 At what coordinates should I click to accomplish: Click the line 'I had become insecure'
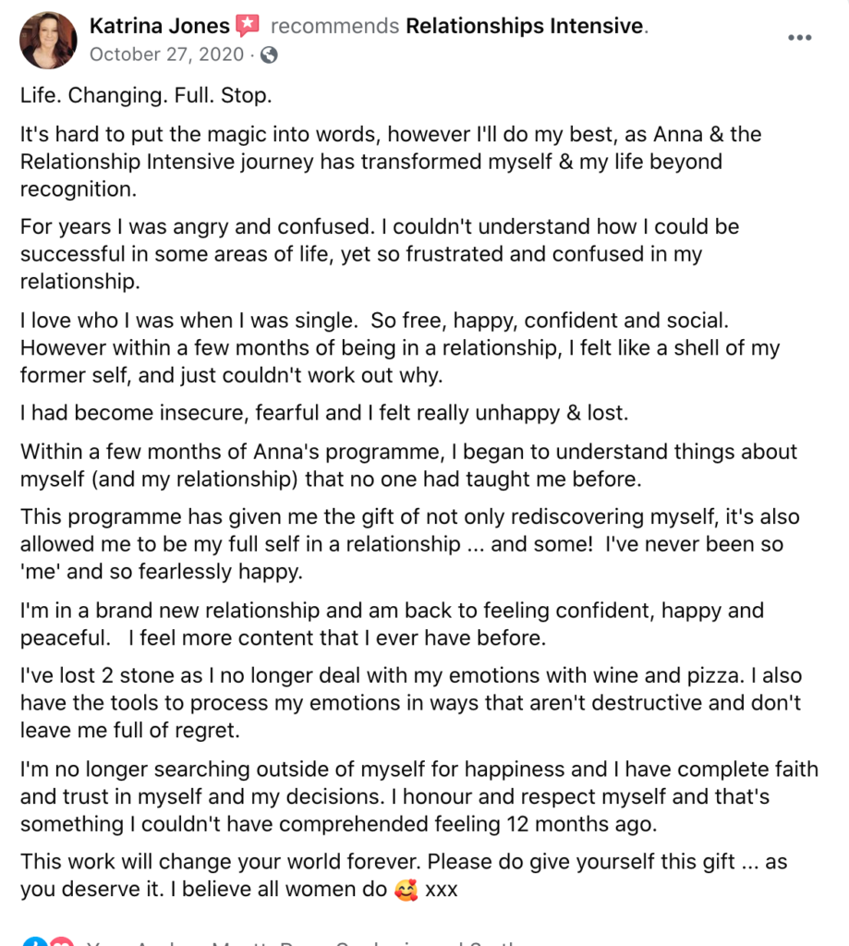324,413
